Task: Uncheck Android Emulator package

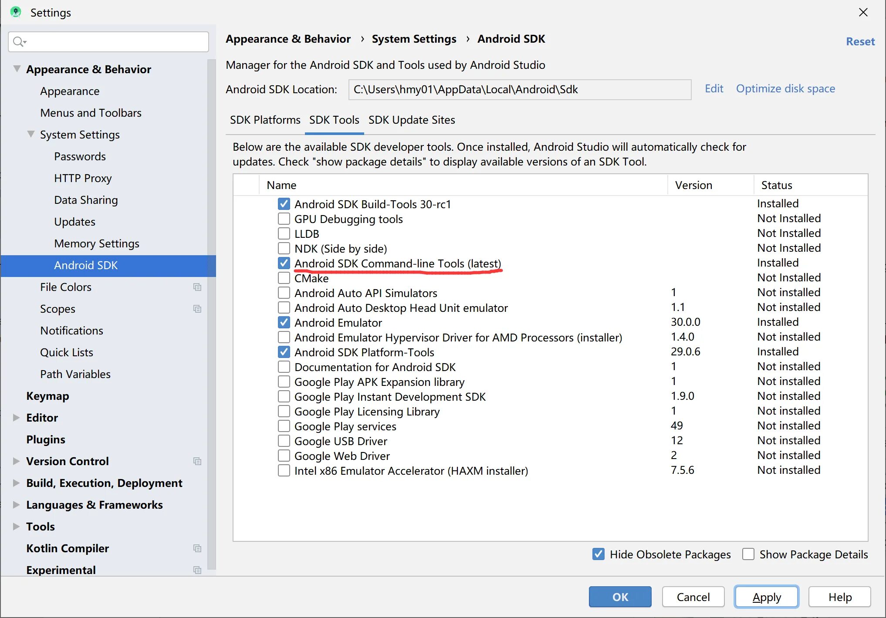Action: tap(284, 323)
